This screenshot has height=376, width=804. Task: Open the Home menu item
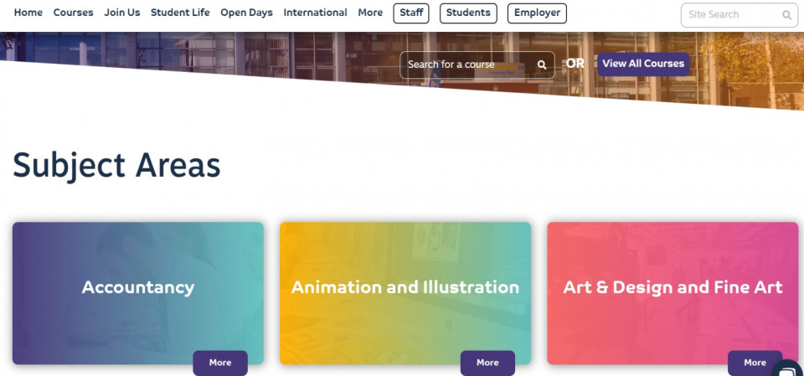coord(28,13)
